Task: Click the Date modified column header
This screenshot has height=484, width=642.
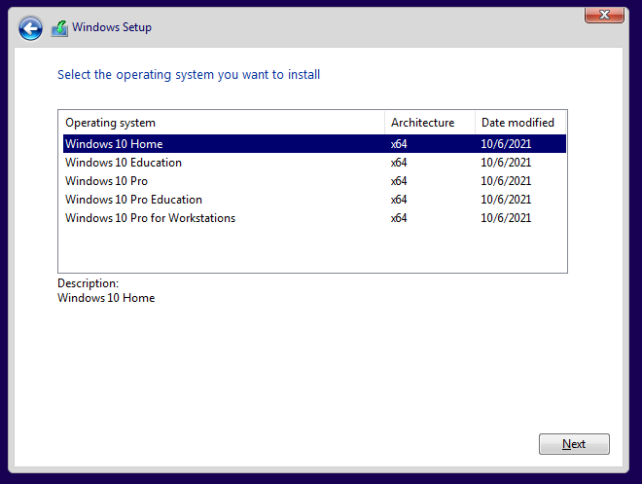Action: (x=520, y=123)
